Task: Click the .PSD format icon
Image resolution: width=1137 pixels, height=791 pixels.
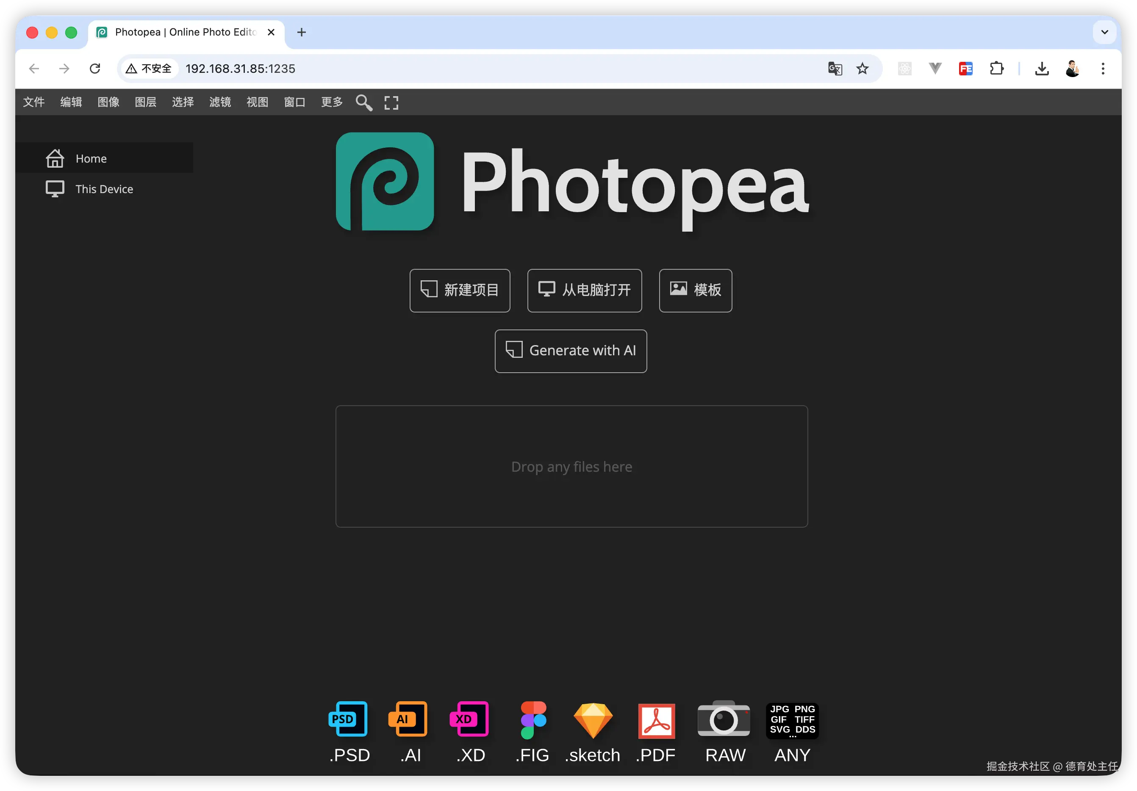Action: coord(348,719)
